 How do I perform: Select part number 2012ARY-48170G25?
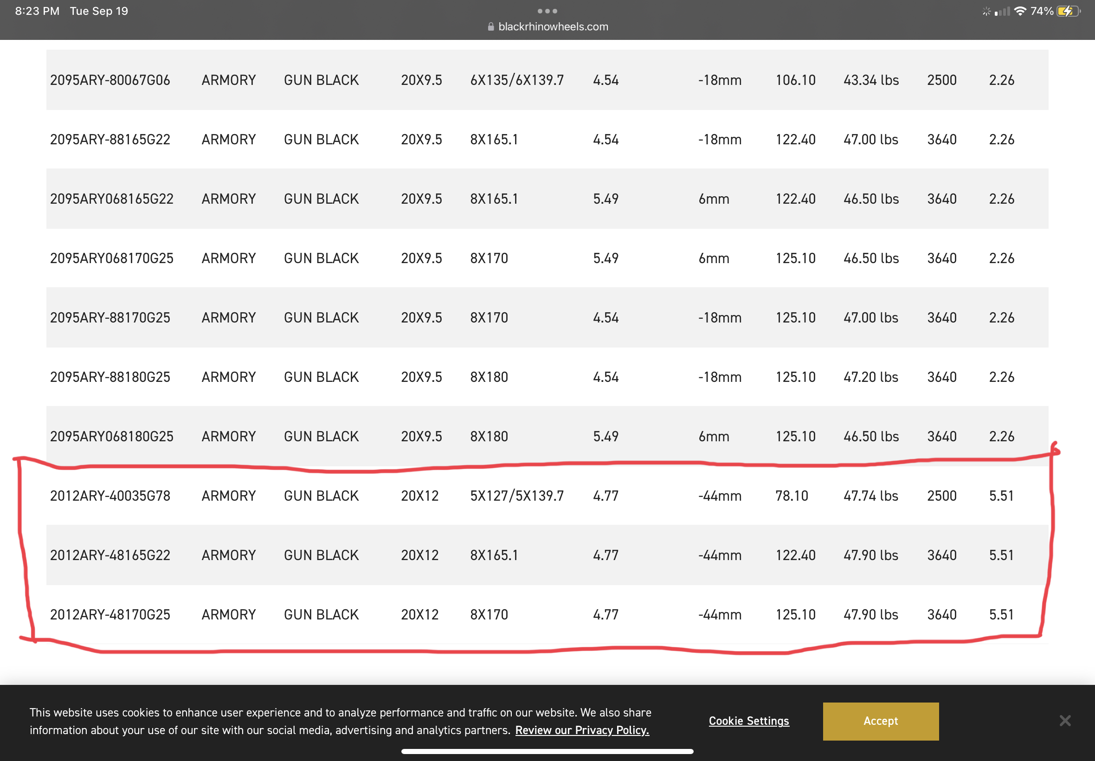coord(110,615)
